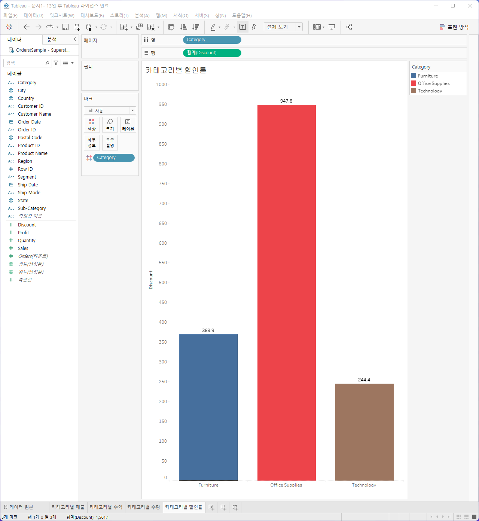This screenshot has height=521, width=479.
Task: Open the 전체 보기 fit dropdown
Action: [x=283, y=27]
